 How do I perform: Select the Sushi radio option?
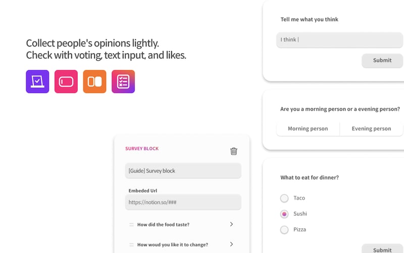point(284,214)
